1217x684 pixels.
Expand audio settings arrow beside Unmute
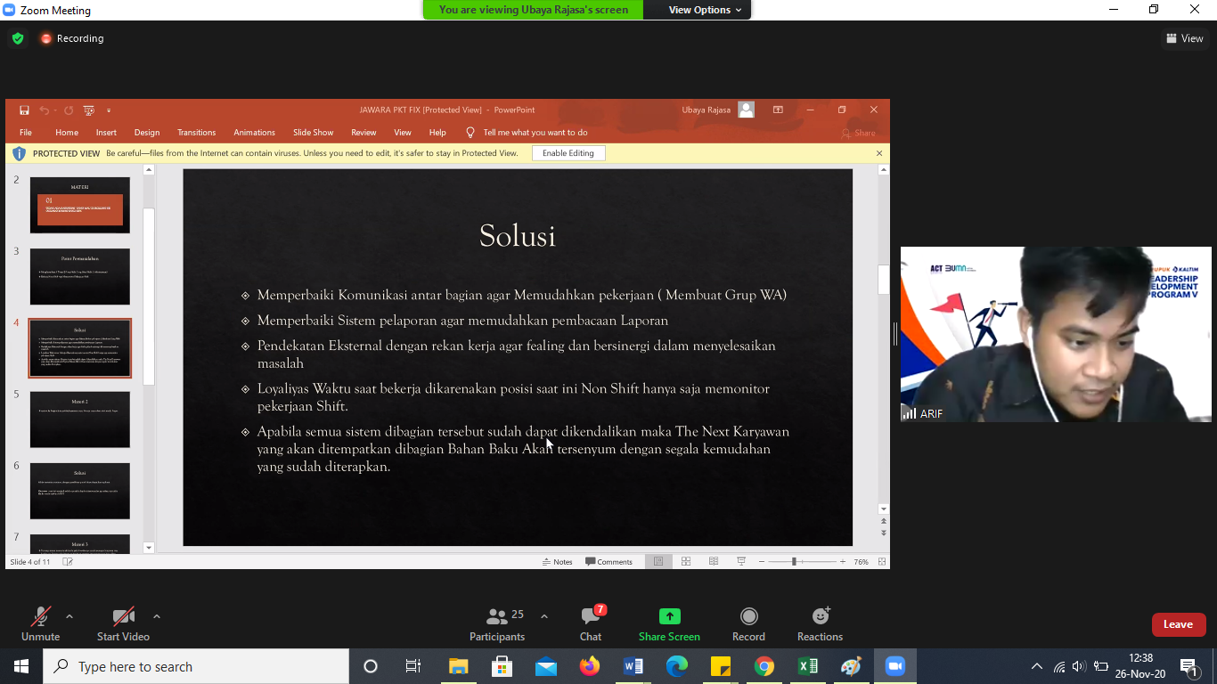click(x=69, y=616)
